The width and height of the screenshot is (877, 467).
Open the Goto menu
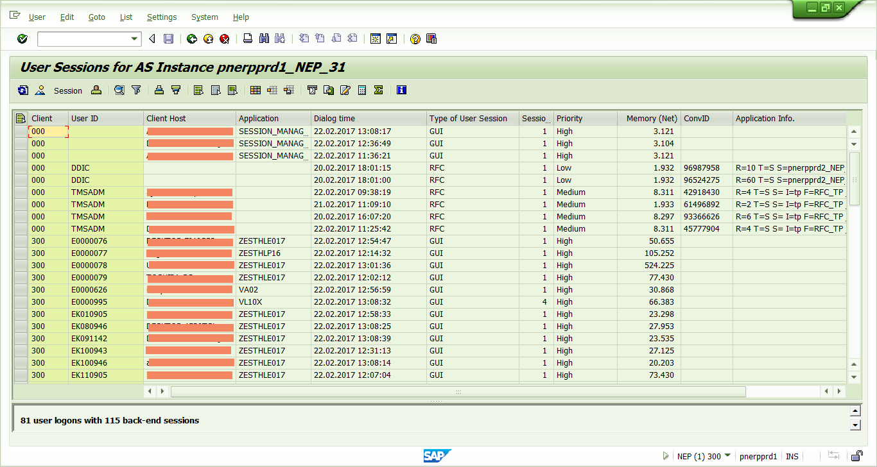click(x=96, y=17)
